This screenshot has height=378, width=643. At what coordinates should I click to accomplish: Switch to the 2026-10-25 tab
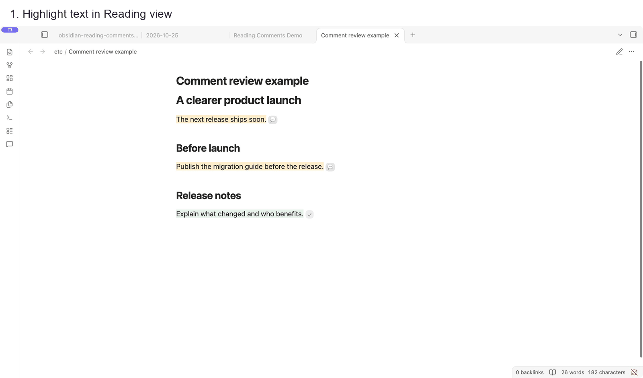pos(162,35)
